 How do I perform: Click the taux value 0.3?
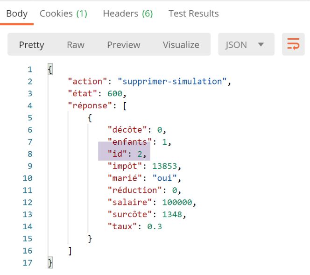[x=154, y=227]
